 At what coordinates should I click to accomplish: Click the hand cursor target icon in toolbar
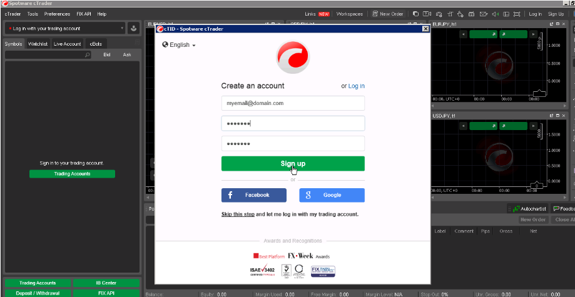pos(461,14)
